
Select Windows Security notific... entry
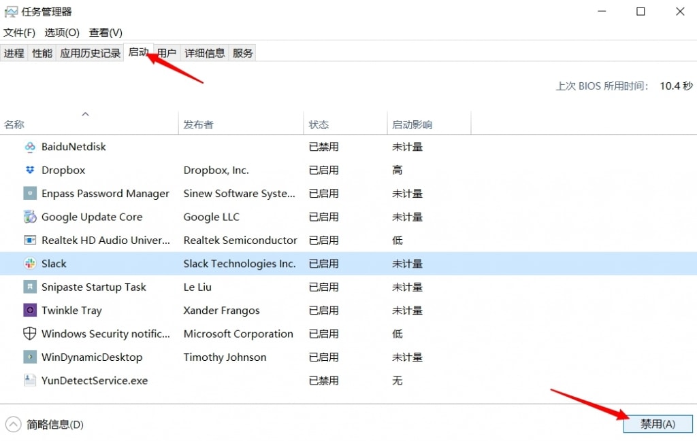tap(106, 334)
